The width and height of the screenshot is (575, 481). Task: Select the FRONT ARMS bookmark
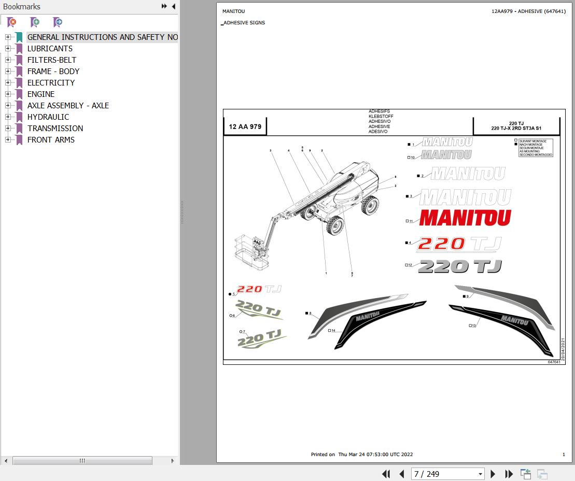[x=51, y=139]
